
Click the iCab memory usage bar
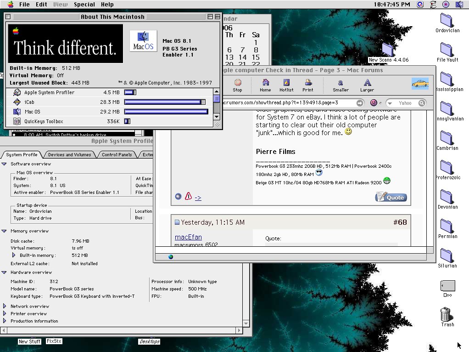coord(165,102)
